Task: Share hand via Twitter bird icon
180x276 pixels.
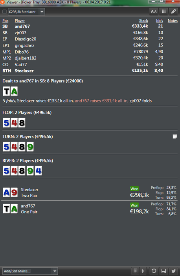Action: click(173, 271)
